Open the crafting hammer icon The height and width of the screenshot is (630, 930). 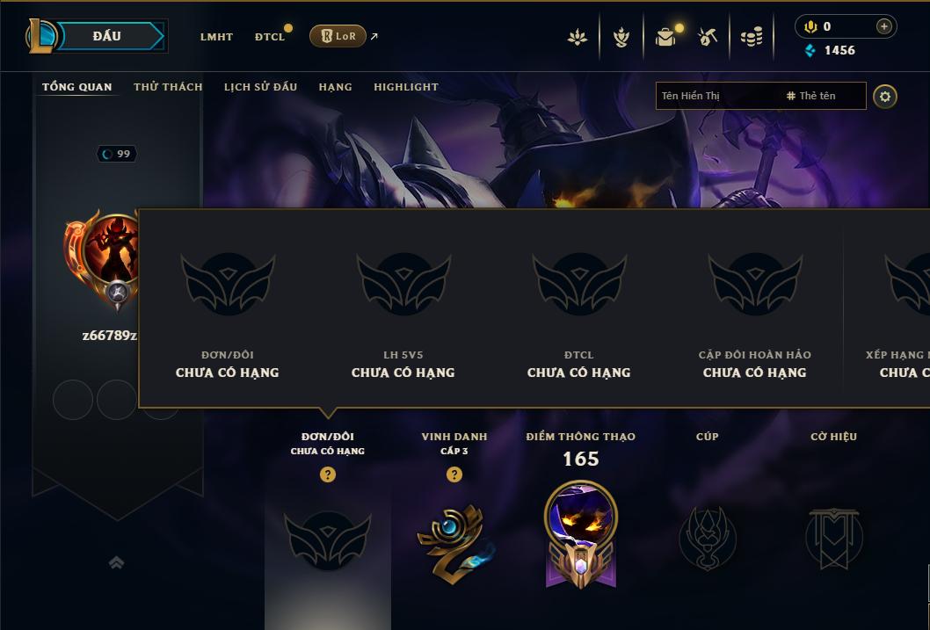click(707, 37)
